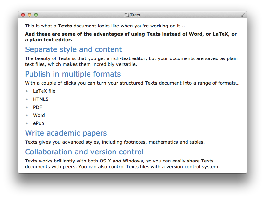Click the 'Texts' window title text
The image size is (265, 199).
pyautogui.click(x=135, y=15)
